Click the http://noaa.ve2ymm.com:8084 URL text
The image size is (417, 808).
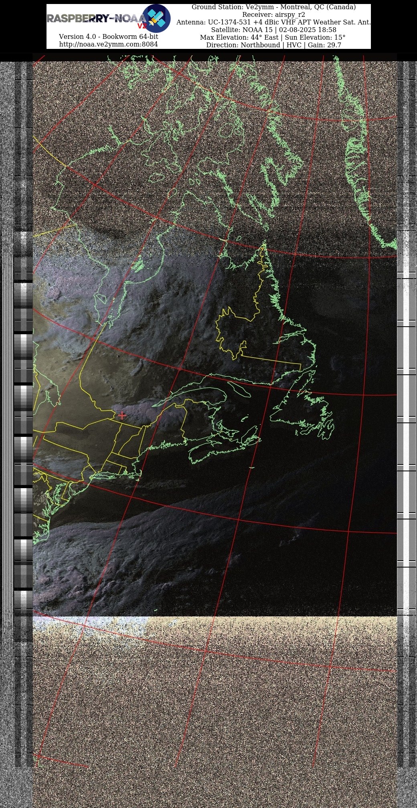109,44
